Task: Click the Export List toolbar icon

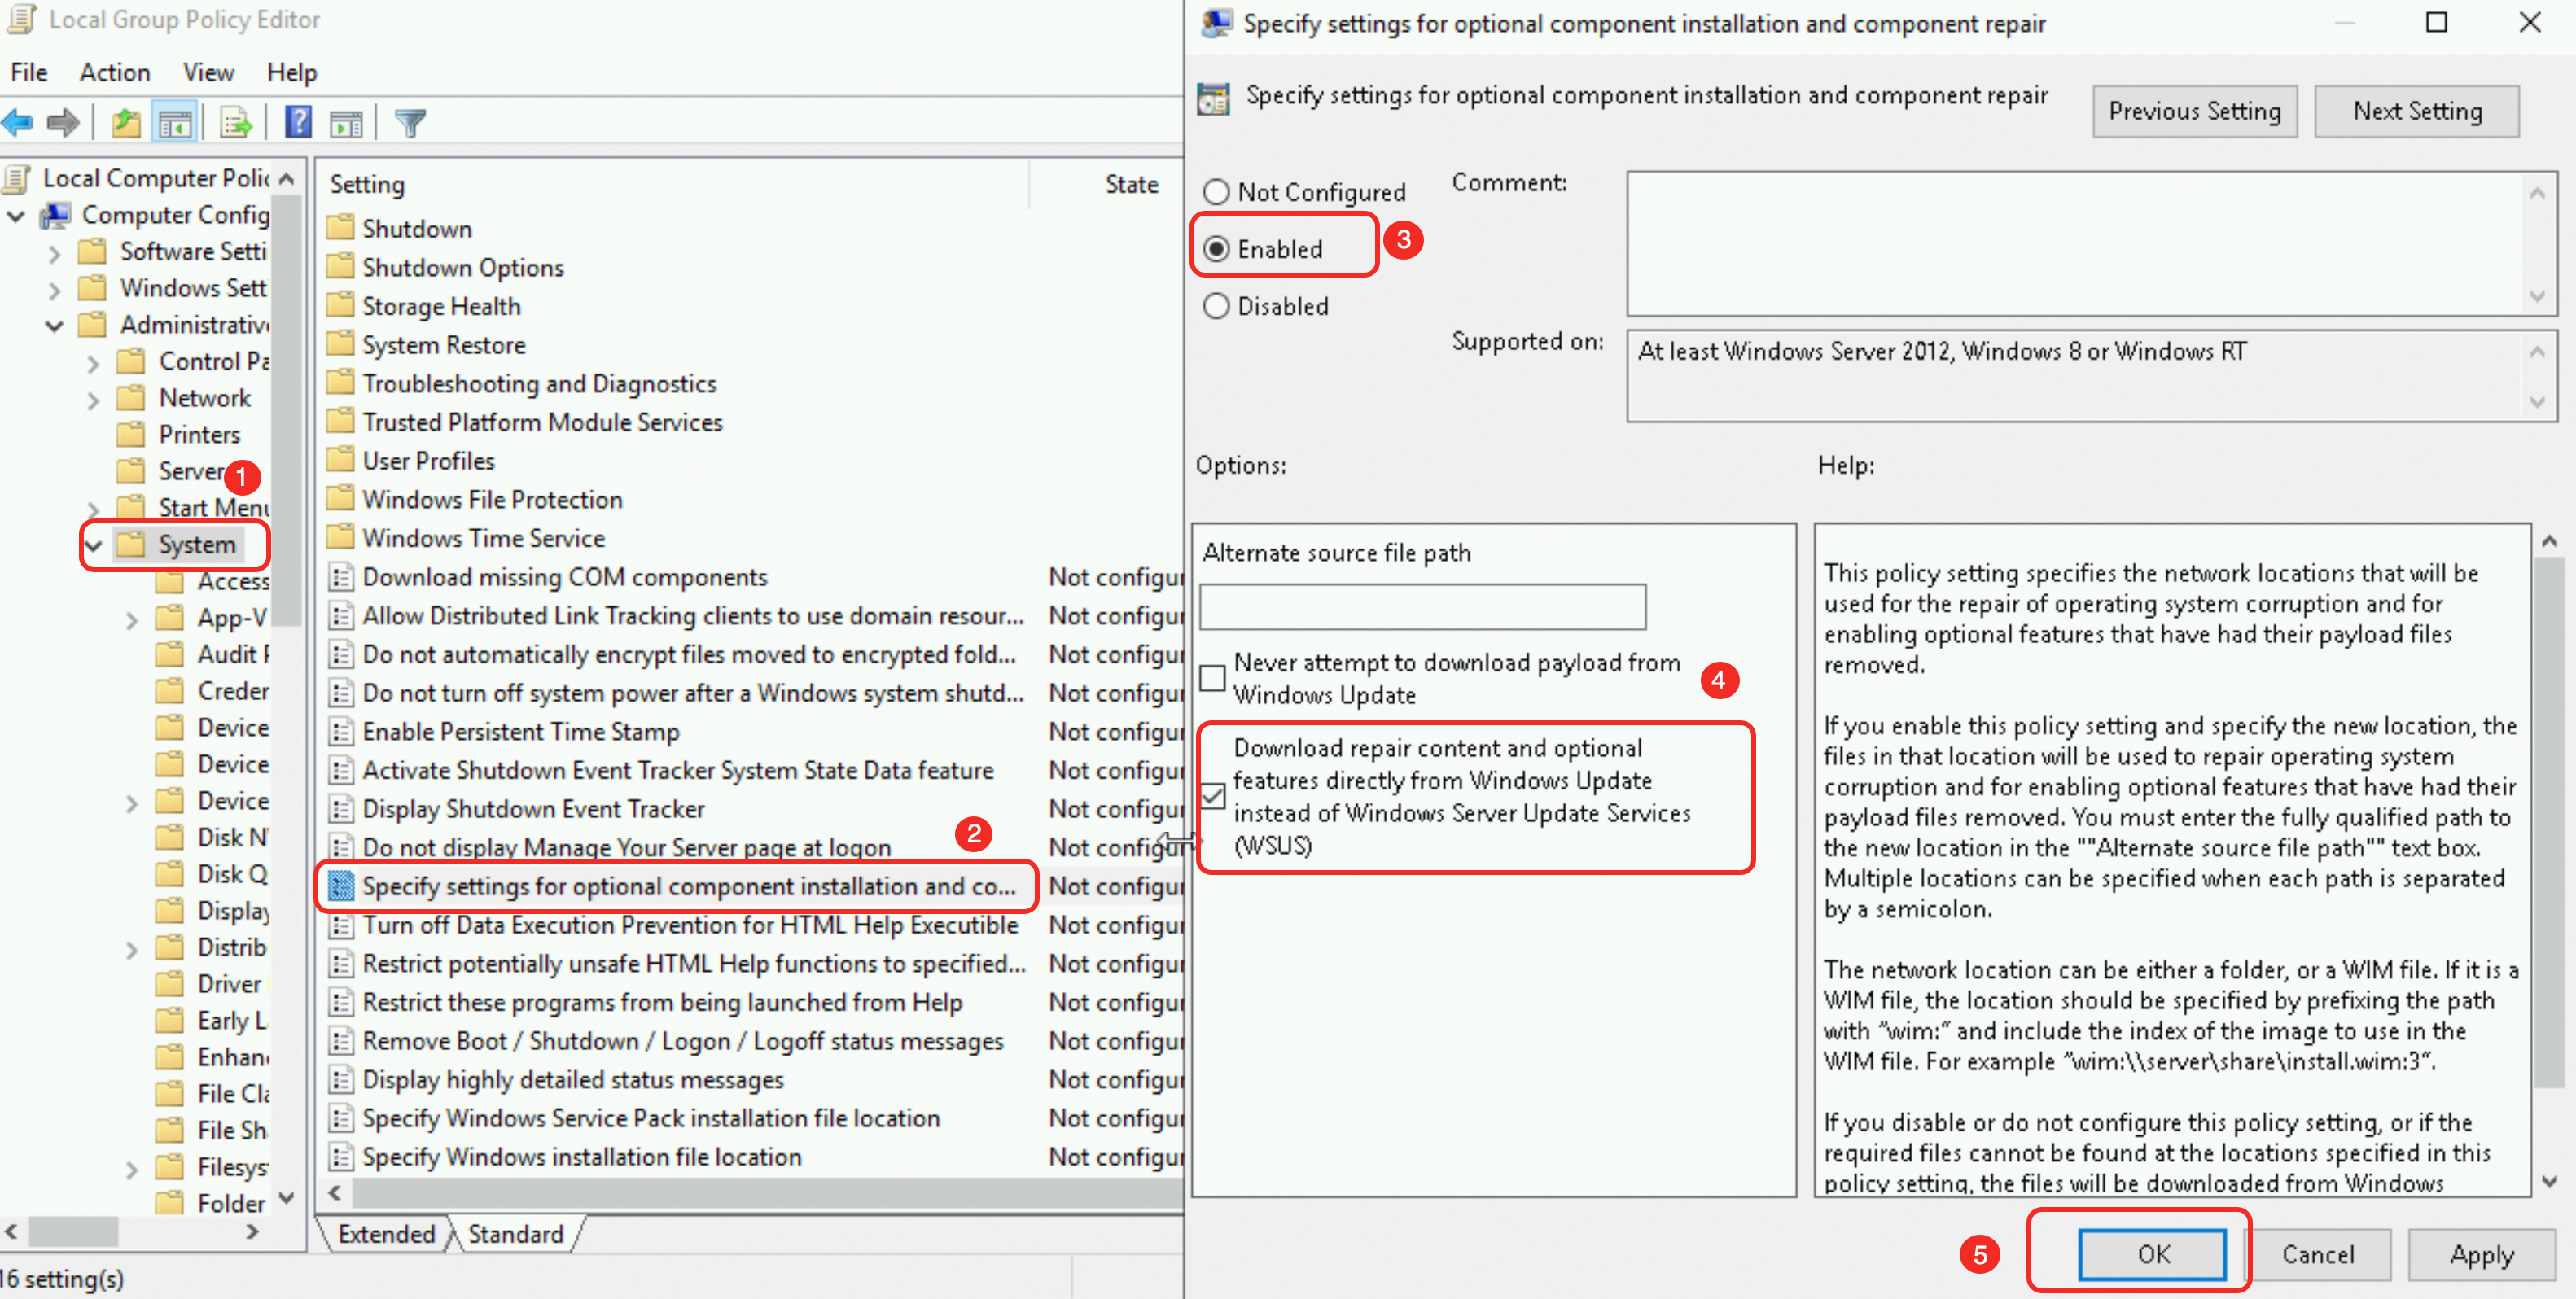Action: [236, 123]
